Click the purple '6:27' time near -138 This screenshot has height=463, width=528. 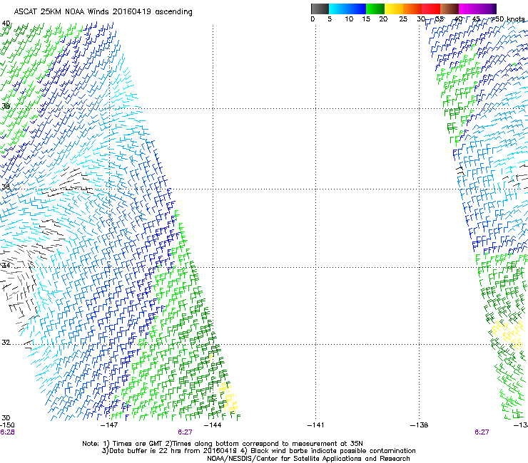482,432
